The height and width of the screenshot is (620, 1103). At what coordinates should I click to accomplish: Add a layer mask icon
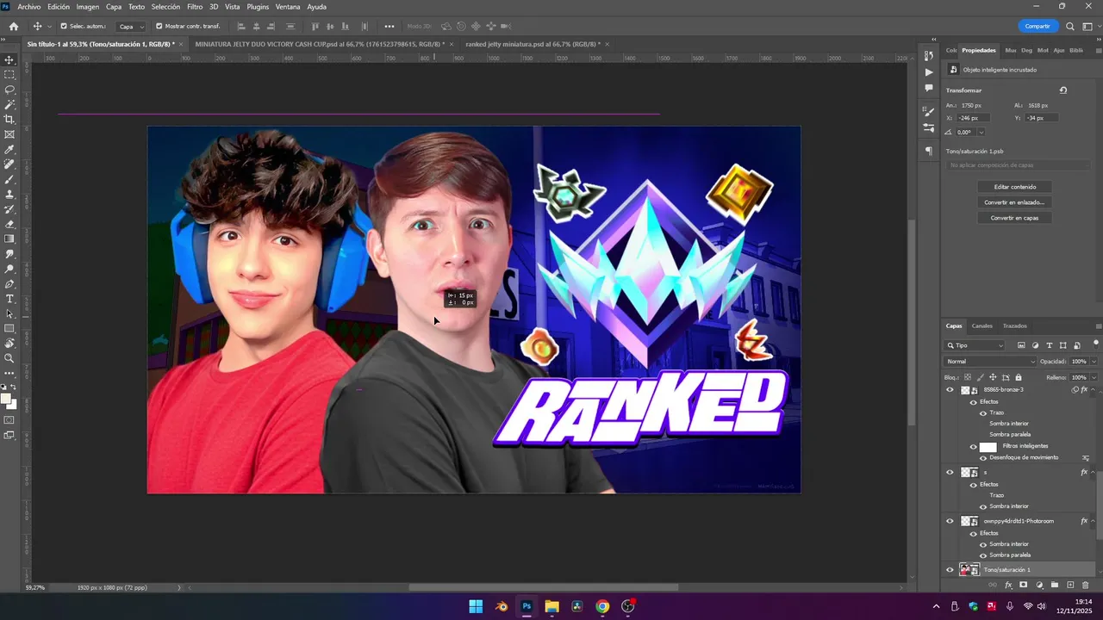[1024, 585]
